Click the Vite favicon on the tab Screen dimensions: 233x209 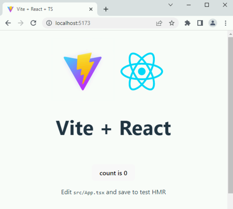pos(11,9)
